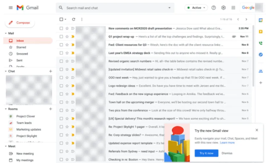This screenshot has width=266, height=163.
Task: Open the Active status dropdown
Action: [196, 8]
